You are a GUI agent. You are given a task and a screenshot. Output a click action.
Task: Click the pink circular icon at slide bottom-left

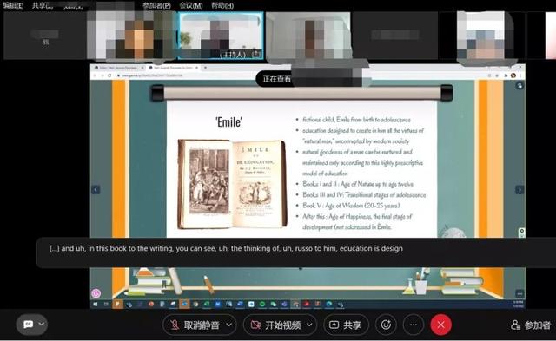pos(96,293)
